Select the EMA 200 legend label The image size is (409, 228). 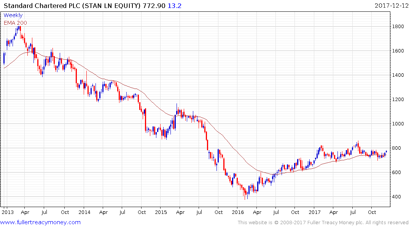[x=15, y=23]
